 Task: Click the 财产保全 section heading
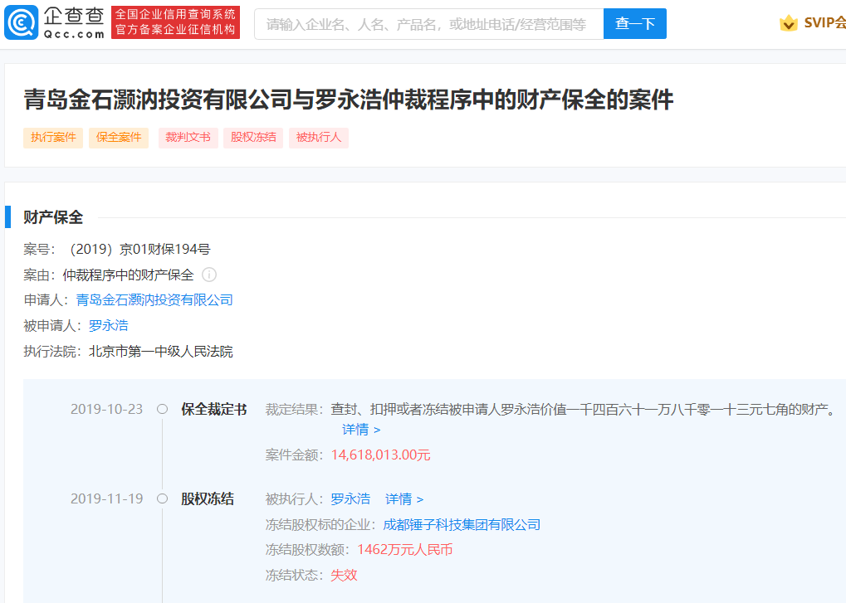(53, 217)
